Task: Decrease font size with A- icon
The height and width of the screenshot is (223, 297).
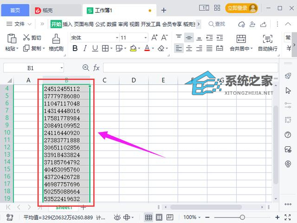Action: point(164,38)
